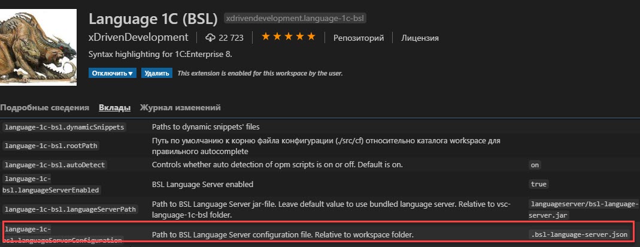The width and height of the screenshot is (640, 247).
Task: Click the language-1c-bsl.dynamicSnippets setting
Action: (63, 127)
